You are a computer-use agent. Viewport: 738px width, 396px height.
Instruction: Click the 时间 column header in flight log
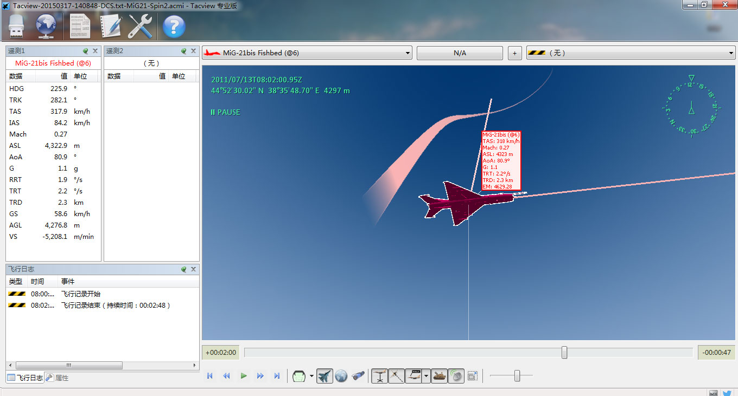click(43, 282)
